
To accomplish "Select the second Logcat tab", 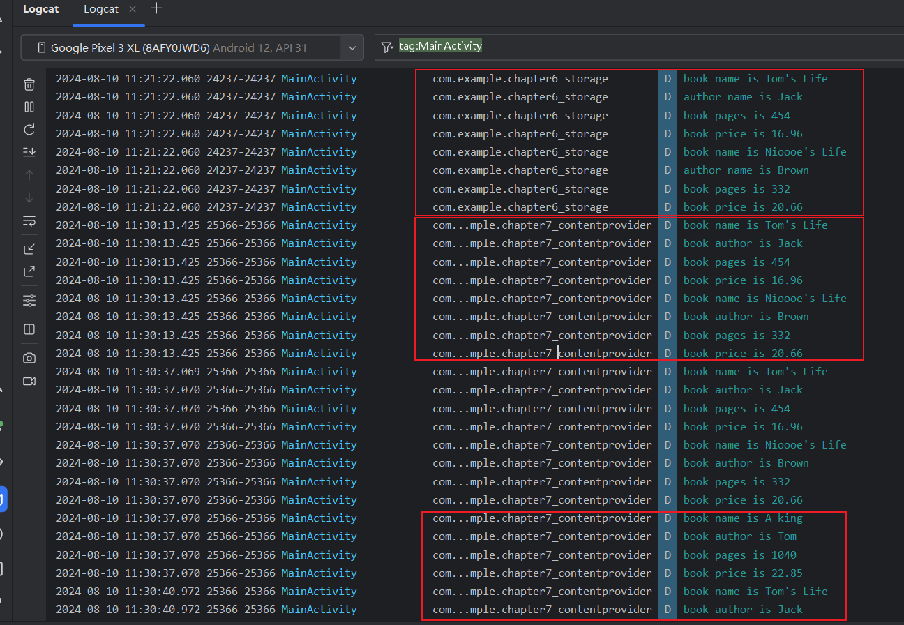I will click(x=100, y=9).
